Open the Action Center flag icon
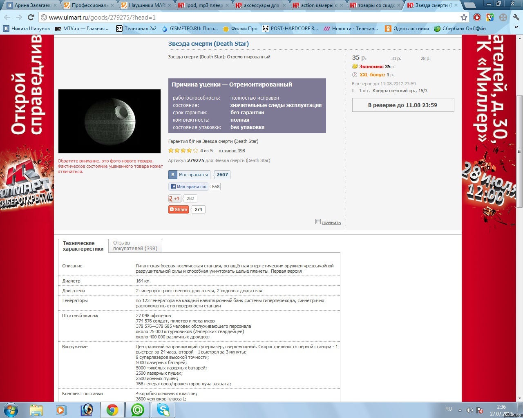The image size is (523, 418). pyautogui.click(x=480, y=410)
